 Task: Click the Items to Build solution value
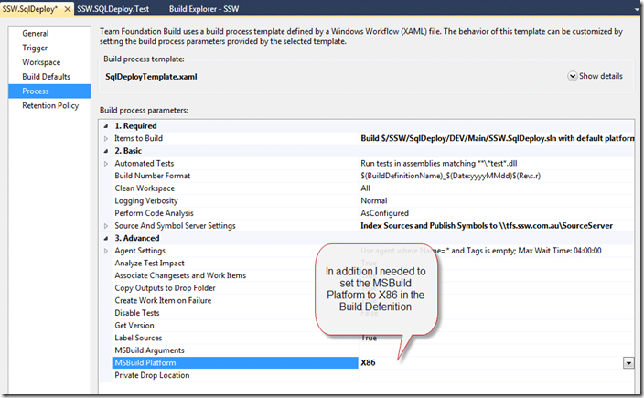(x=498, y=138)
